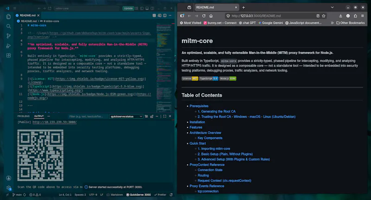Viewport: 371px width, 200px height.
Task: Open Firefox View in the browser tab bar
Action: pos(189,7)
